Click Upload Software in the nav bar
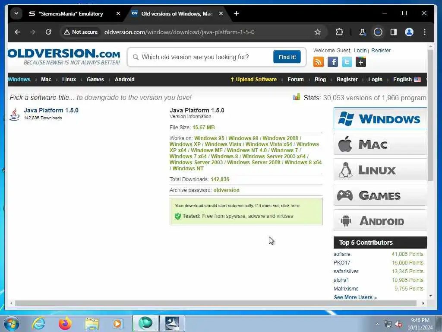The height and width of the screenshot is (332, 442). (x=253, y=80)
